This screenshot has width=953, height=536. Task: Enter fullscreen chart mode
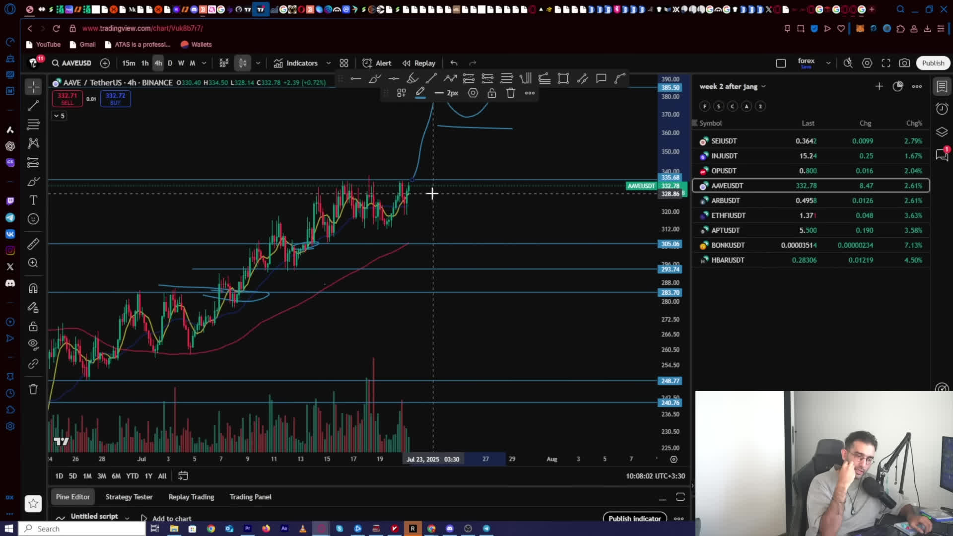coord(886,63)
